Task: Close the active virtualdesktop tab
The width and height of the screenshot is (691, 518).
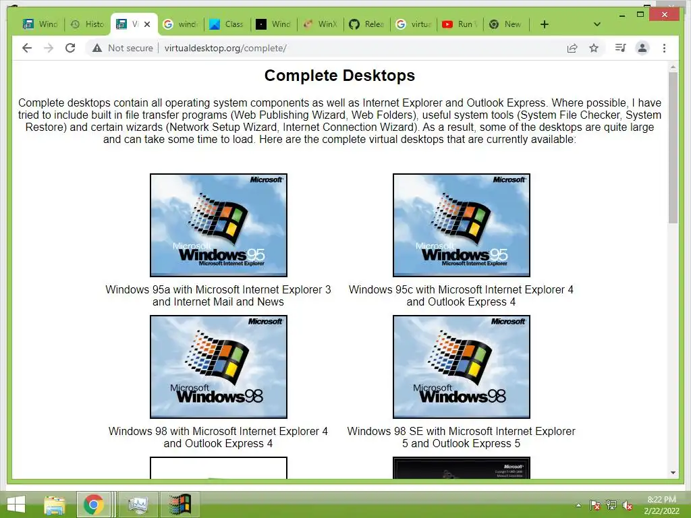Action: (147, 24)
